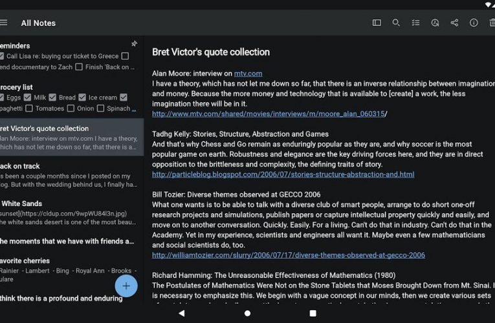Toggle the checked box right after Ice cream

pos(124,98)
